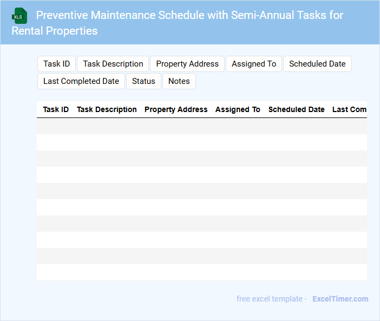Select the Last Completed Date tag
This screenshot has height=321, width=380.
pos(81,81)
